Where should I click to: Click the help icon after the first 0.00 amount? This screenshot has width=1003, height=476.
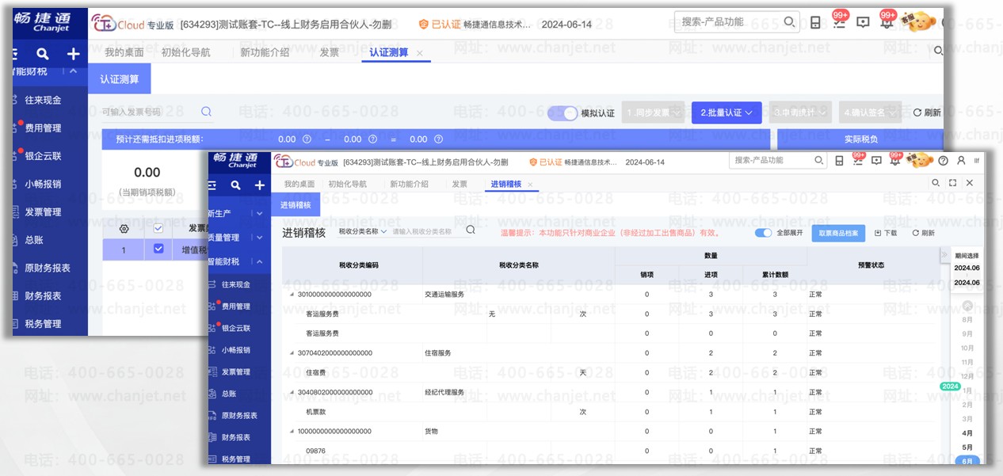click(307, 139)
